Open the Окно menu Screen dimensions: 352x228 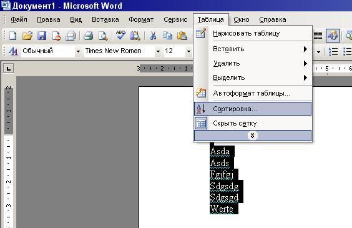click(x=242, y=19)
